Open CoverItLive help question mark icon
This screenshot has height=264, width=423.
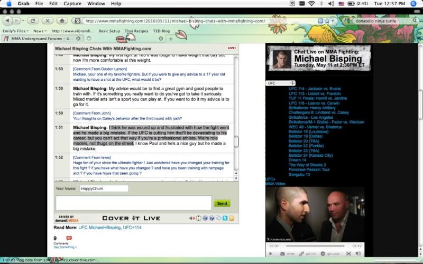pyautogui.click(x=212, y=218)
